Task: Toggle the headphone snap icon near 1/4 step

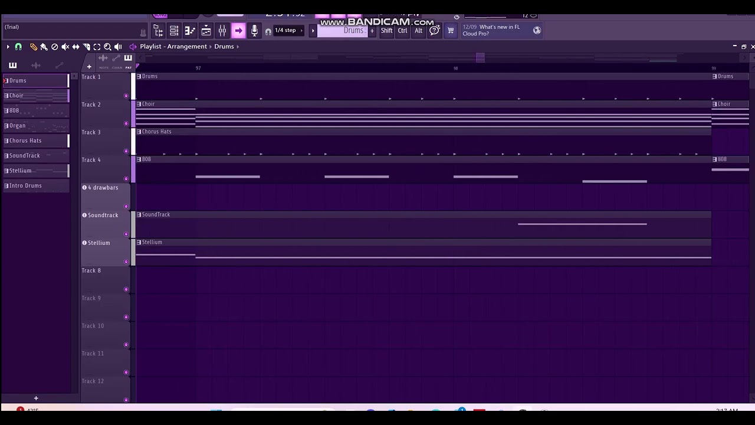Action: pyautogui.click(x=268, y=32)
